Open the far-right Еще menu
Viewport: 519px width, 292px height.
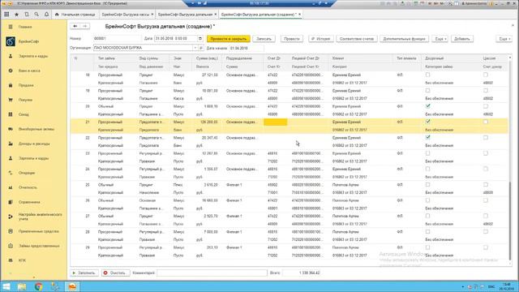click(504, 39)
